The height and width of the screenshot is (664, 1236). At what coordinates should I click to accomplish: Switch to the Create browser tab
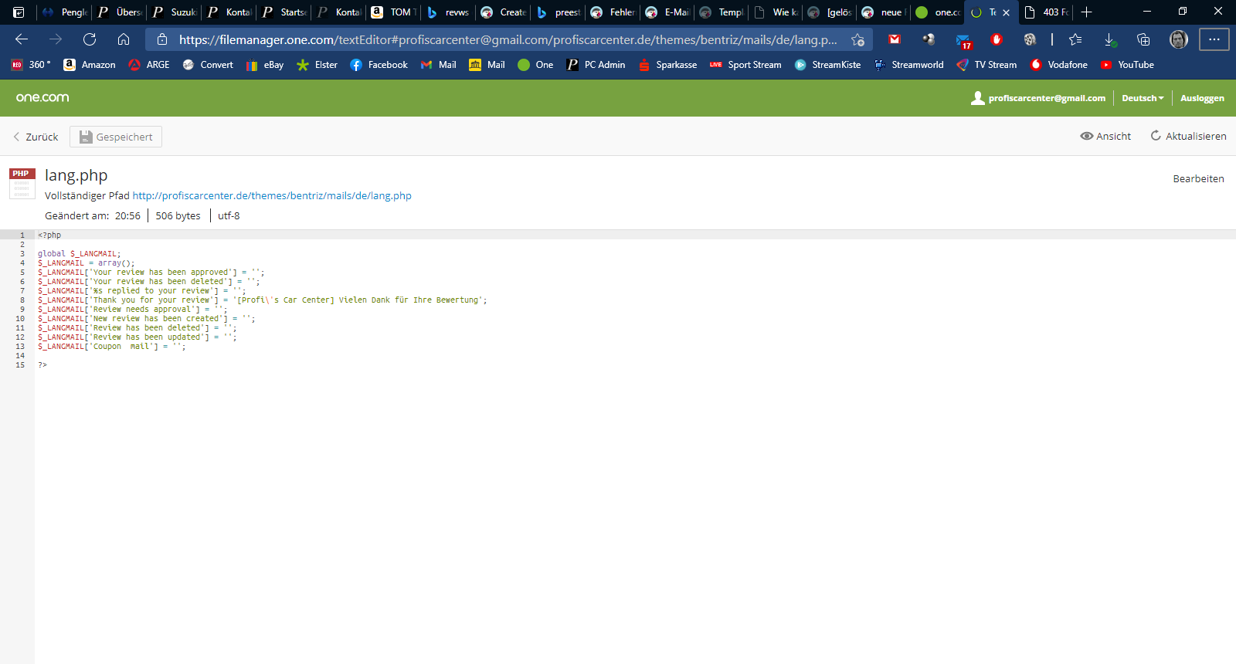coord(504,12)
